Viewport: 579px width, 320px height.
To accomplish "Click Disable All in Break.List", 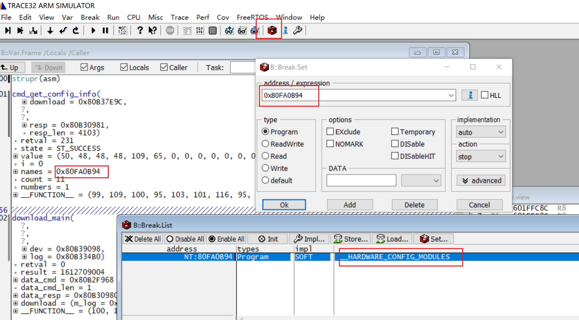I will pyautogui.click(x=185, y=239).
